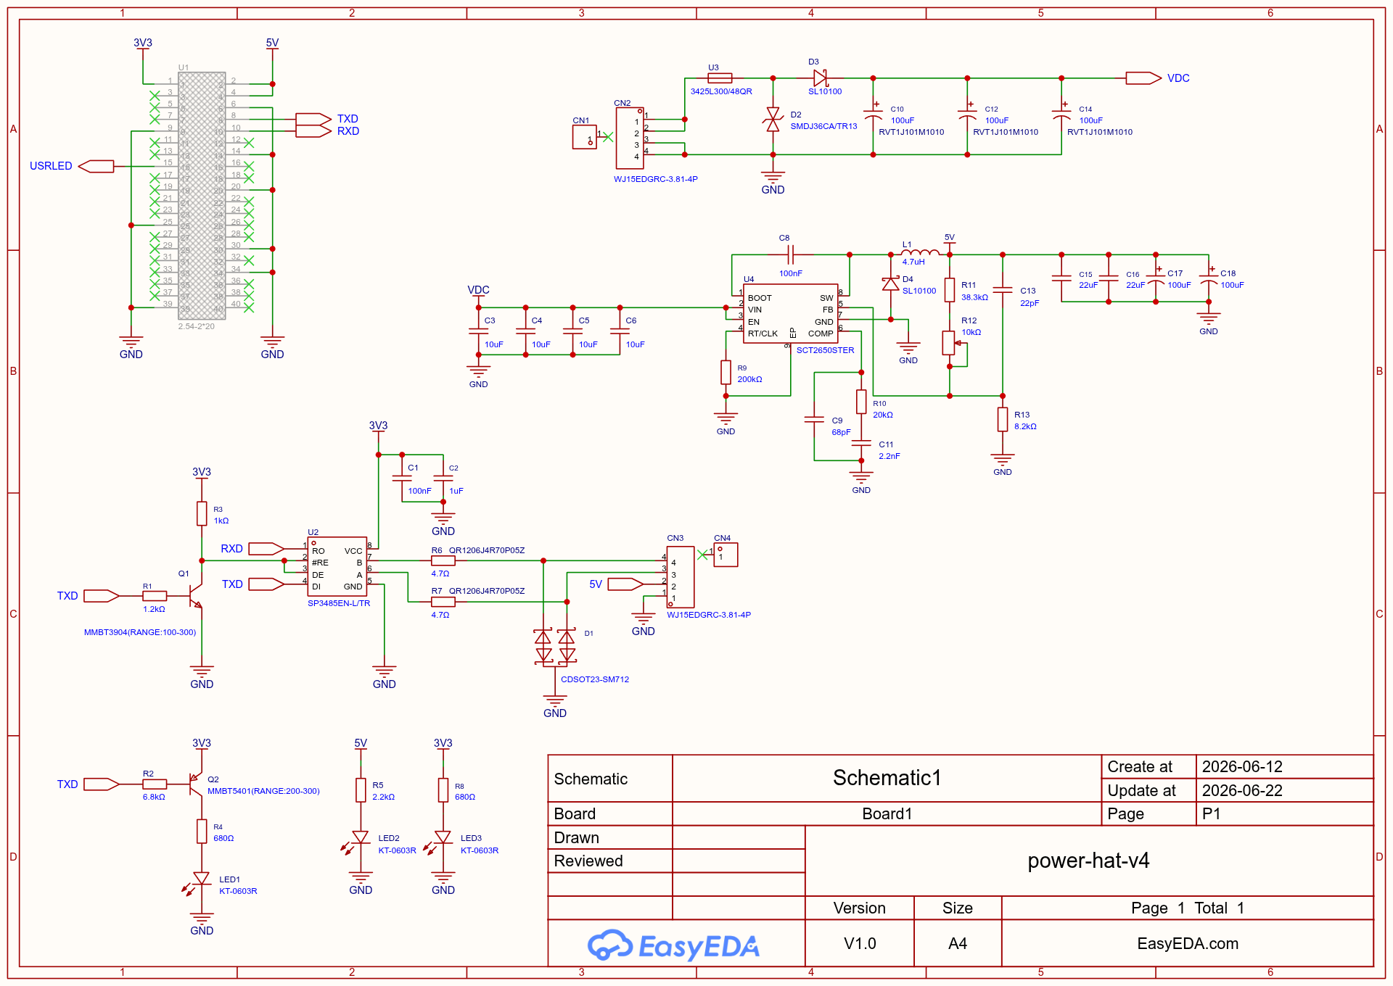Select TVS diode D2 symbol
Screen dimensions: 1393x986
pos(773,120)
